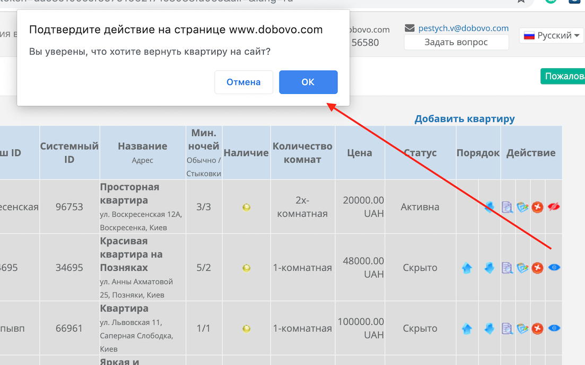Delete apartment 34695 with red cross
Screen dimensions: 585x365
(537, 268)
